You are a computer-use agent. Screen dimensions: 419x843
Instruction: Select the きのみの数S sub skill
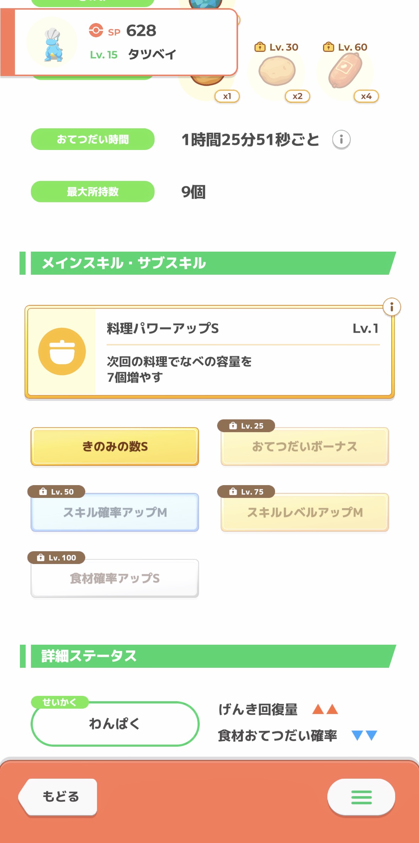click(115, 446)
